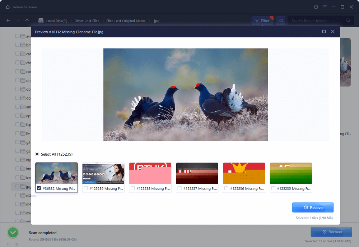Check the #125239 Missing File checkbox

(x=86, y=188)
